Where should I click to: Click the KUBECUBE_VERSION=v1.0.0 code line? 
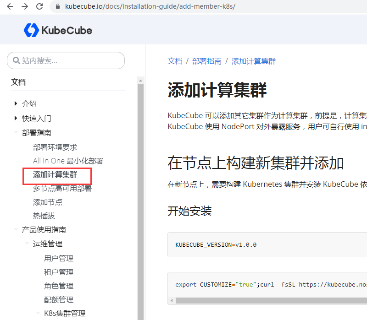pos(216,245)
